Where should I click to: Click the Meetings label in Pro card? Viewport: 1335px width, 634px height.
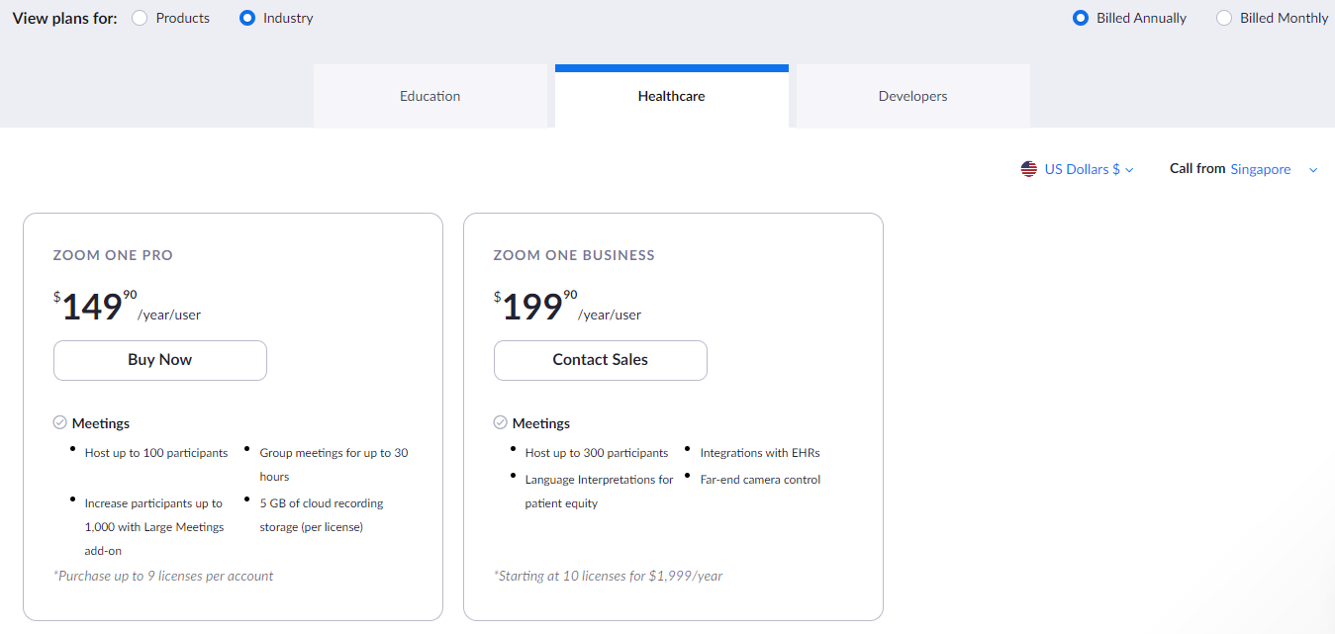pos(101,423)
